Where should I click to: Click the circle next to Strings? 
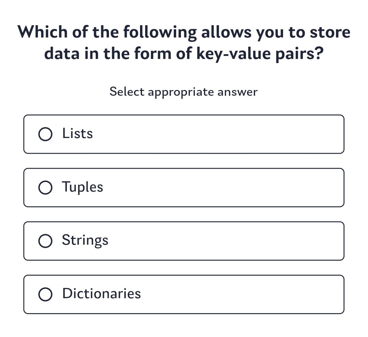coord(45,240)
